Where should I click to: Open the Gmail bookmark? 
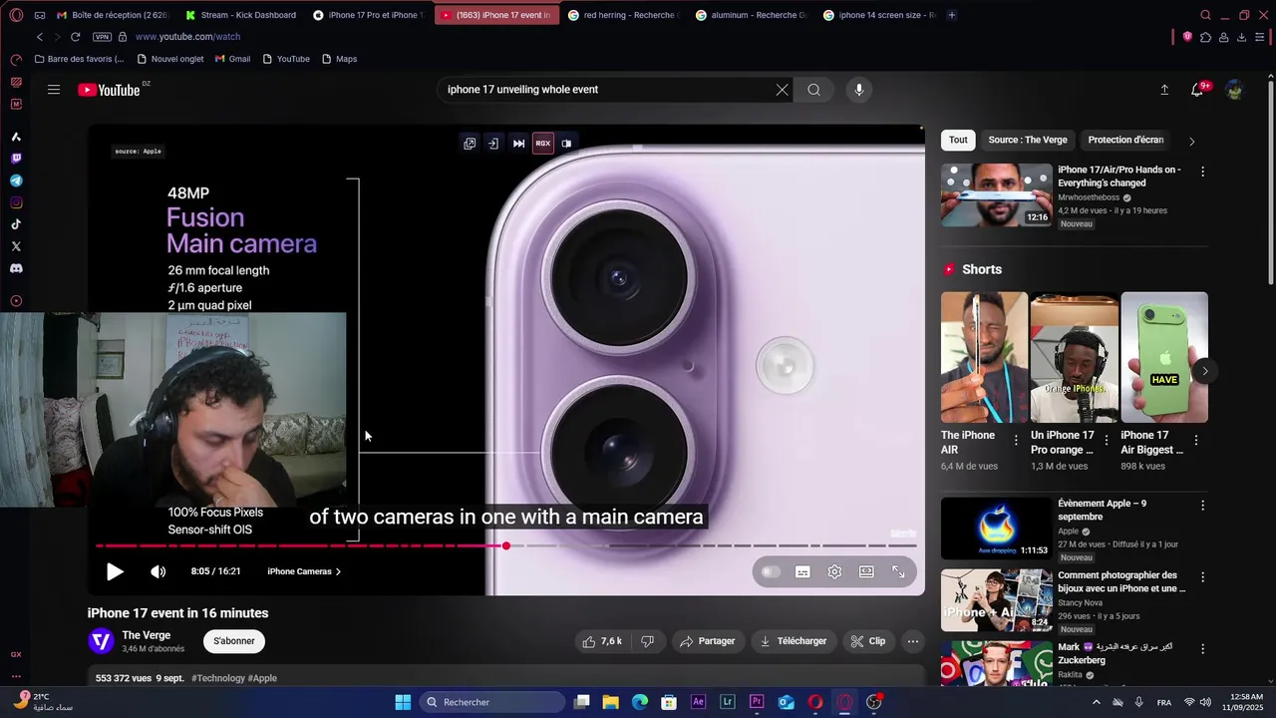[233, 59]
